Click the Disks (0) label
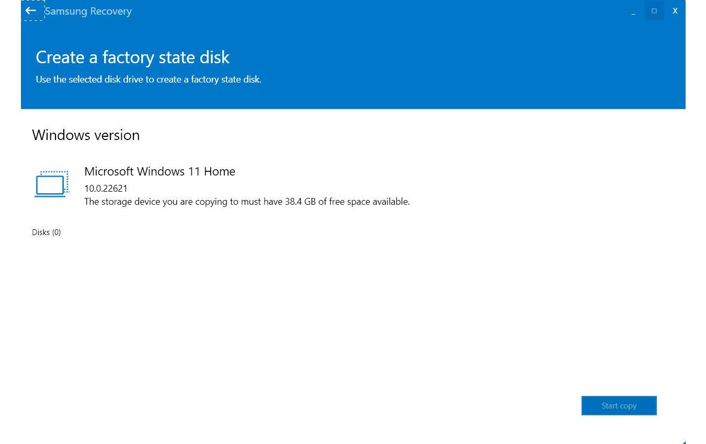The height and width of the screenshot is (444, 706). (46, 232)
